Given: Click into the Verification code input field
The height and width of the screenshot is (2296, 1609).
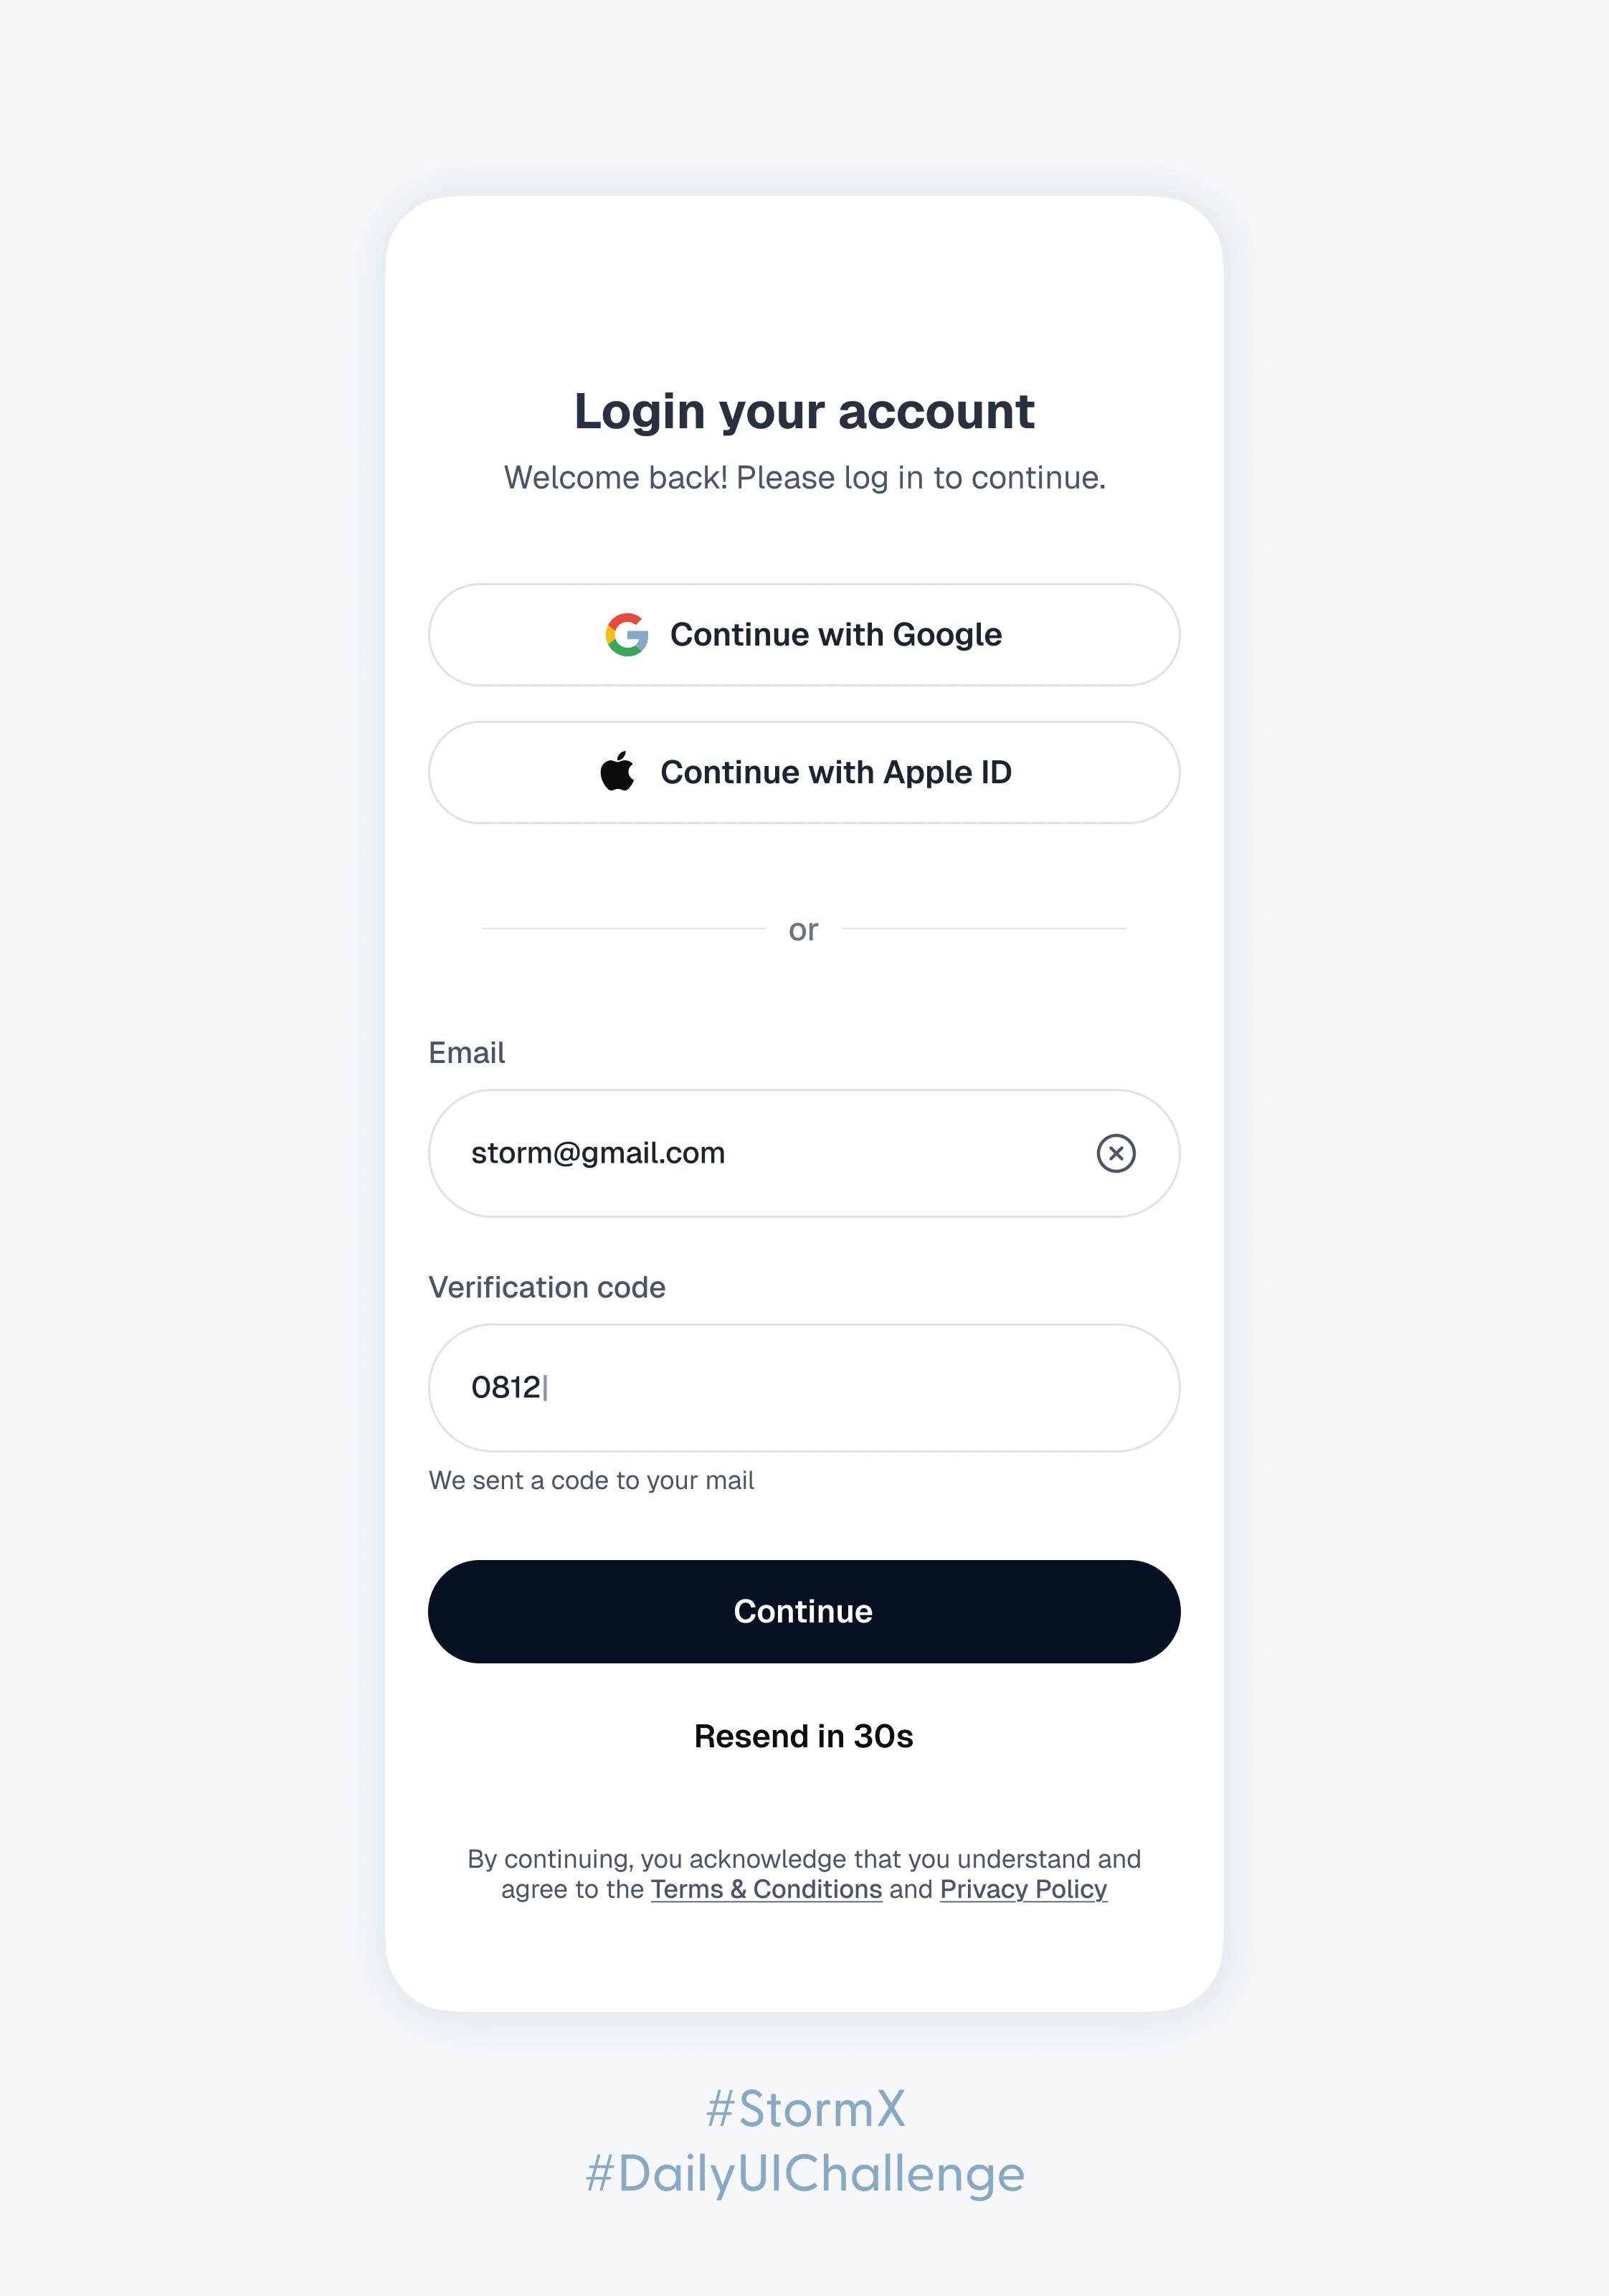Looking at the screenshot, I should click(804, 1388).
